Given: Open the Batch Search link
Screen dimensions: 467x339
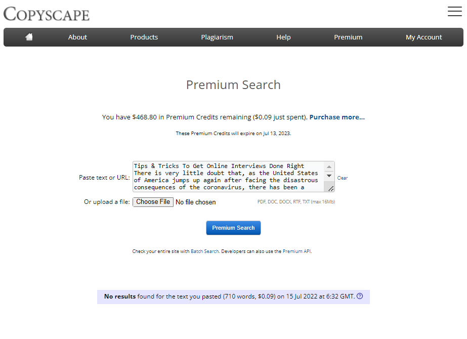Looking at the screenshot, I should coord(204,251).
